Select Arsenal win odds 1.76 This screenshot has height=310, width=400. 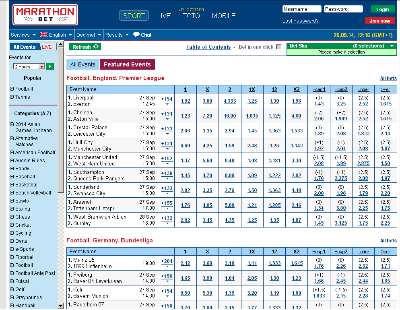tap(186, 205)
